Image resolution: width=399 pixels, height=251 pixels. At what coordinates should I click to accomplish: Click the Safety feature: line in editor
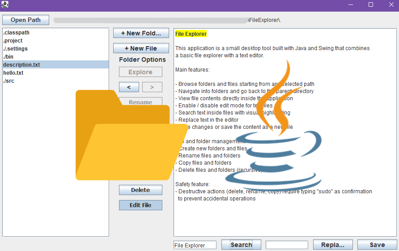[x=192, y=184]
